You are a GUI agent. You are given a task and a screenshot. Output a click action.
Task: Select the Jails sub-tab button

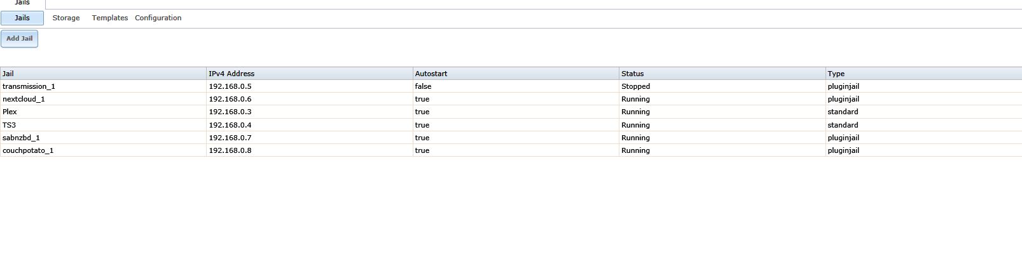coord(22,18)
